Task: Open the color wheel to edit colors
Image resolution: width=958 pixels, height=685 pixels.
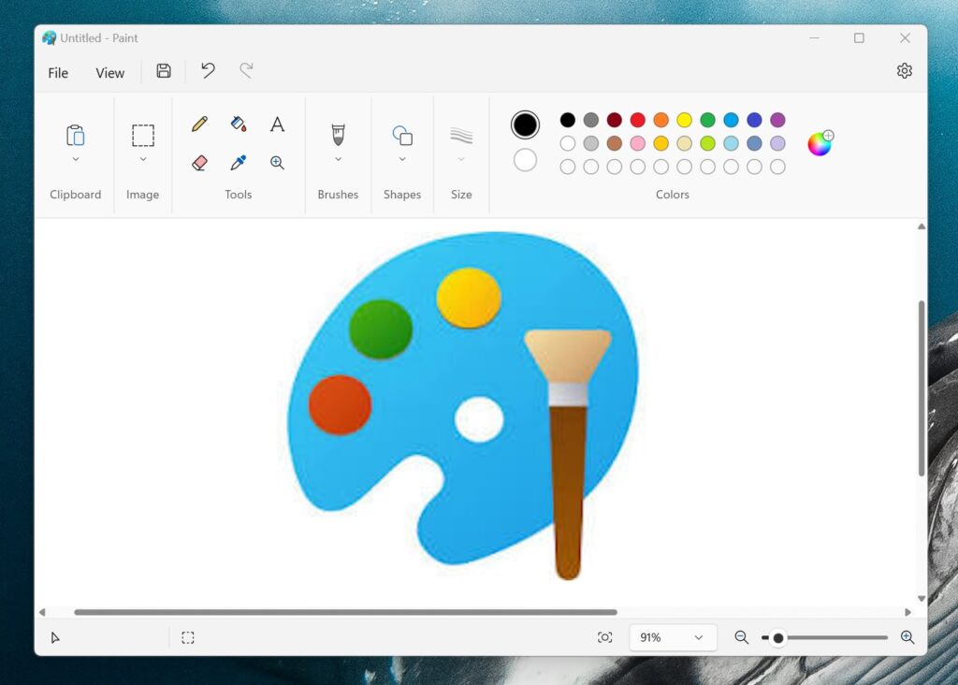Action: pos(819,142)
